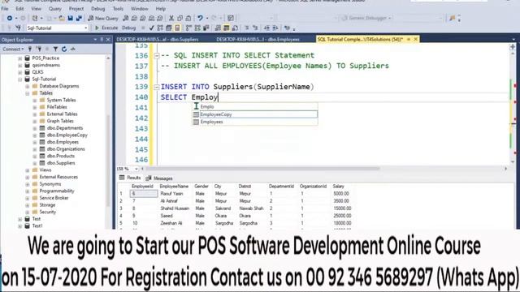The height and width of the screenshot is (292, 520).
Task: Toggle Include Live Query Statistics
Action: coord(197,28)
